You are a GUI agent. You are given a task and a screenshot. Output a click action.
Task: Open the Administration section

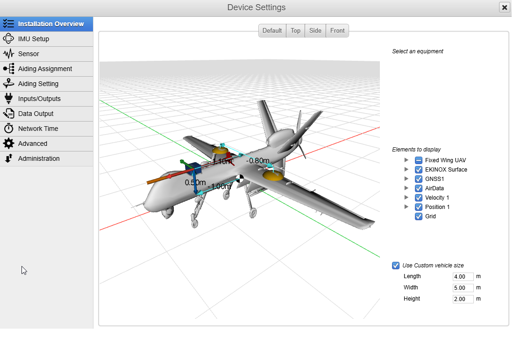click(39, 158)
